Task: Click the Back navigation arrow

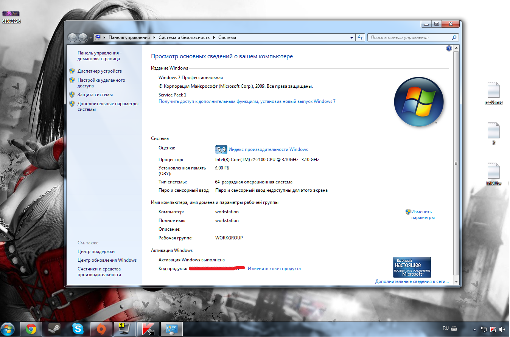Action: [x=72, y=37]
